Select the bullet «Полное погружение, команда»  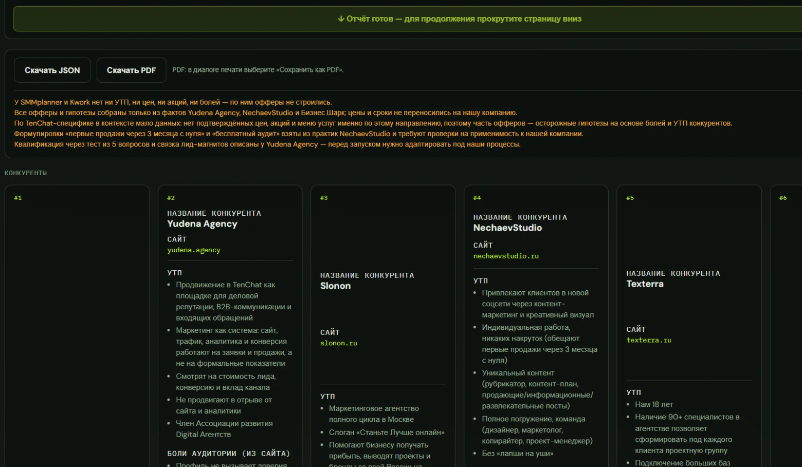pos(537,430)
